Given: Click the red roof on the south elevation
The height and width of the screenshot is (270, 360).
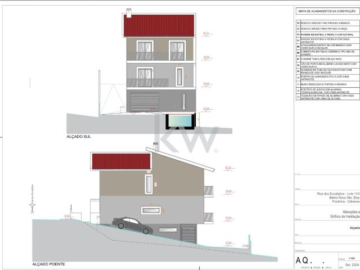Looking at the screenshot, I should click(159, 26).
